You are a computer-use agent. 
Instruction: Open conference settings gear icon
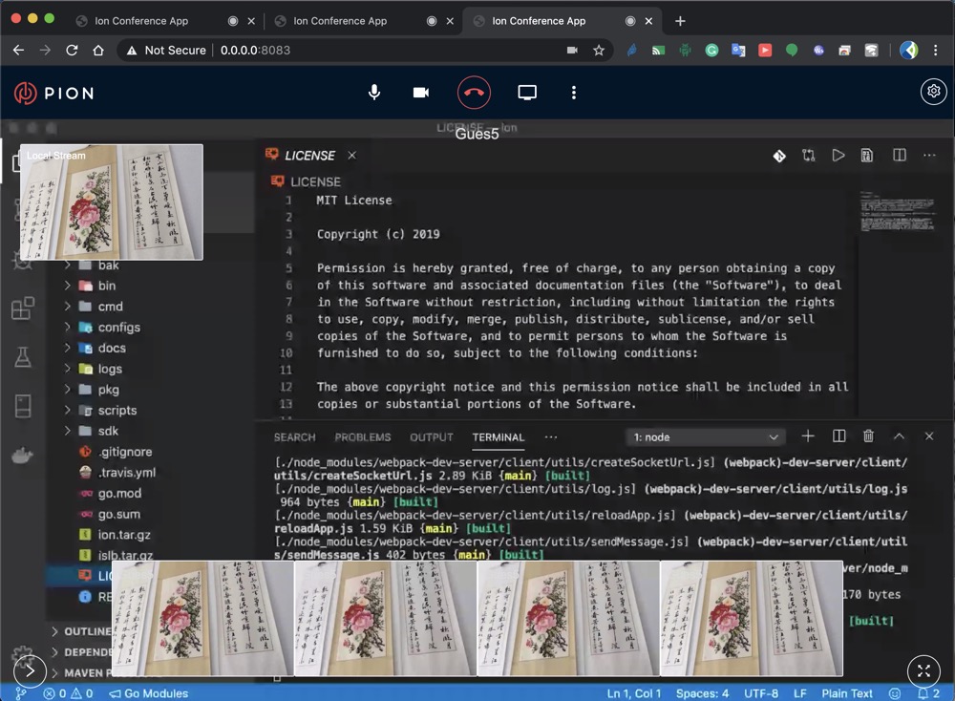(x=933, y=92)
